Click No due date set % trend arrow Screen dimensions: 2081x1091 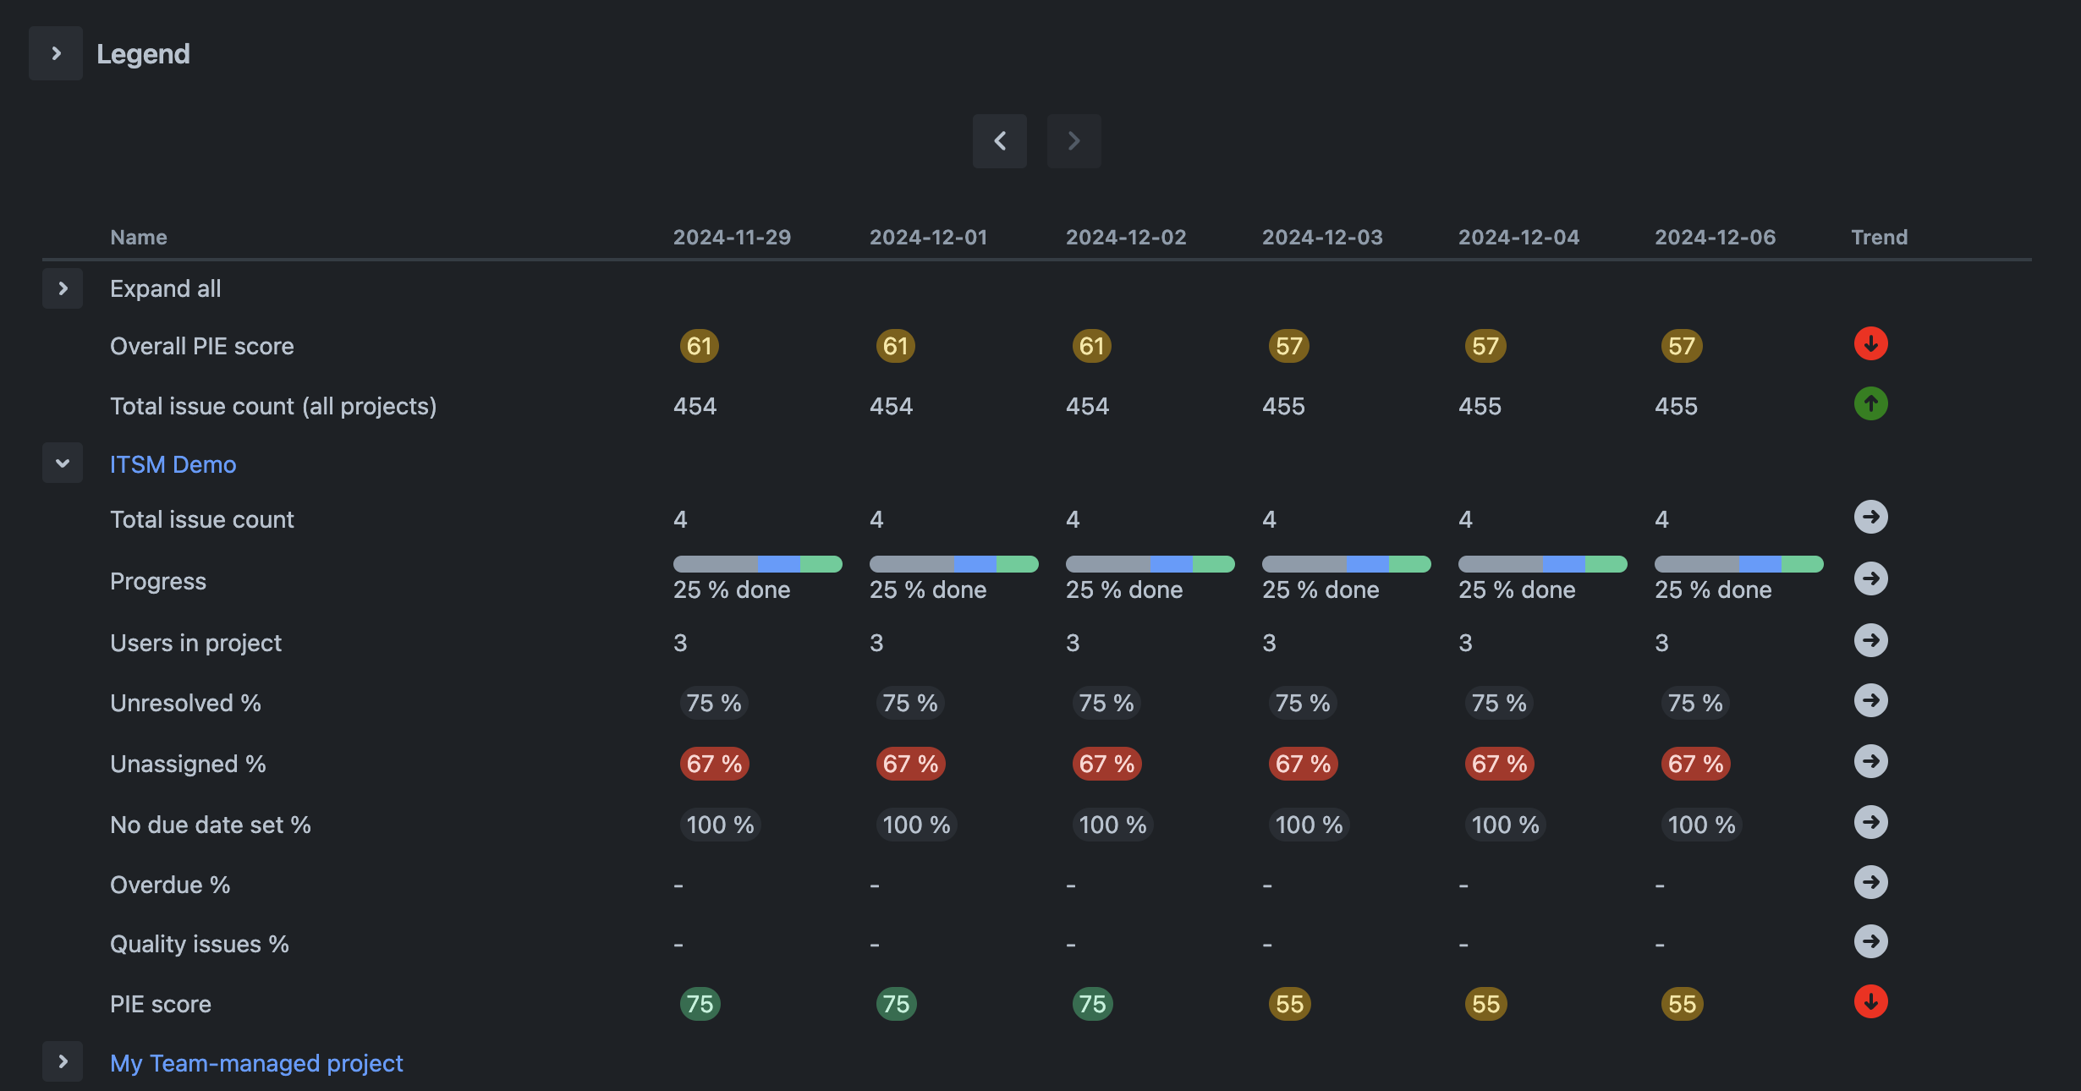[1870, 822]
